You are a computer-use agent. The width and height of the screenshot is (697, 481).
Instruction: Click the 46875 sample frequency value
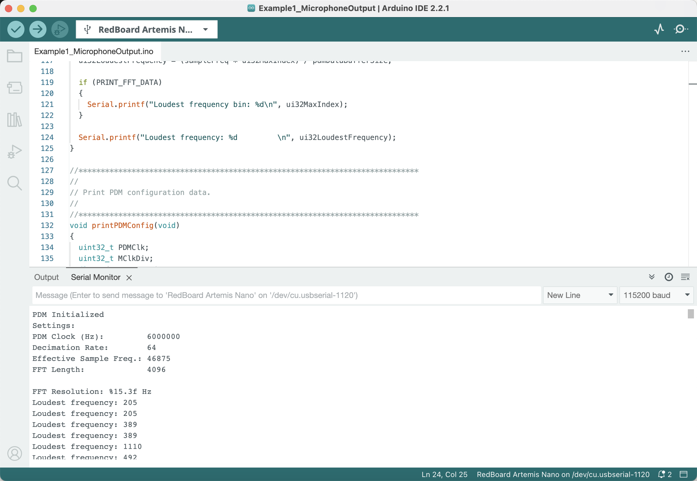(159, 358)
